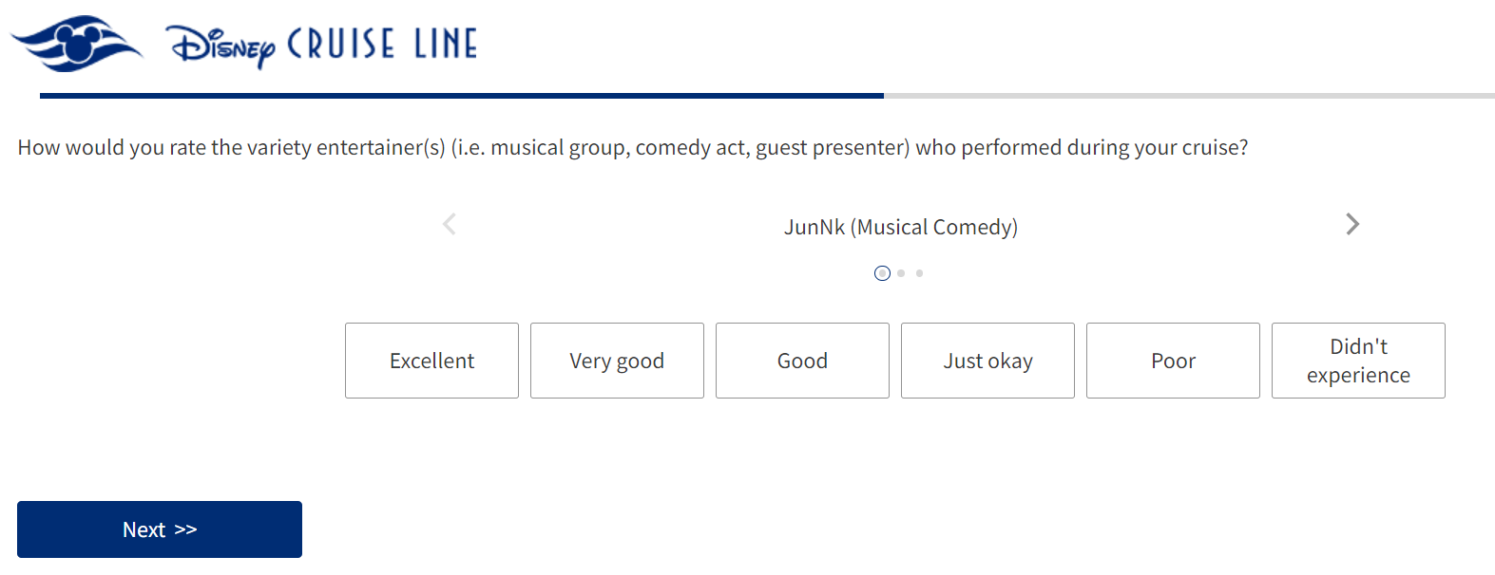Advance to next entertainer with right chevron
Image resolution: width=1495 pixels, height=575 pixels.
coord(1352,225)
